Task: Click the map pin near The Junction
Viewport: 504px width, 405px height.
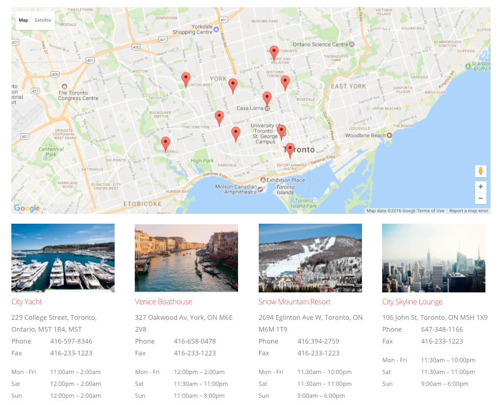Action: tap(219, 118)
